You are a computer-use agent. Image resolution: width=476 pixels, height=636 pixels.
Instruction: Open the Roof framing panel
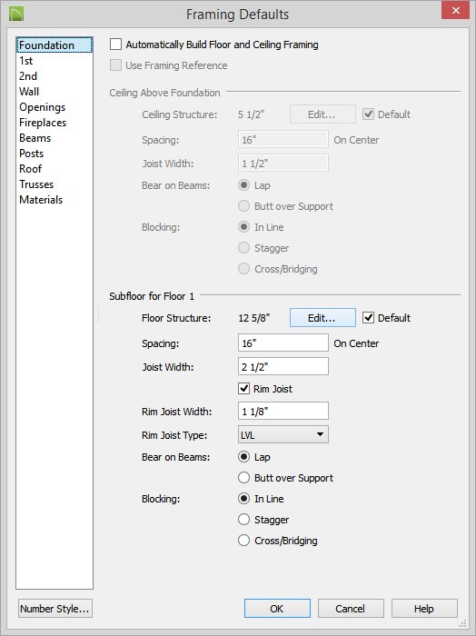click(30, 169)
